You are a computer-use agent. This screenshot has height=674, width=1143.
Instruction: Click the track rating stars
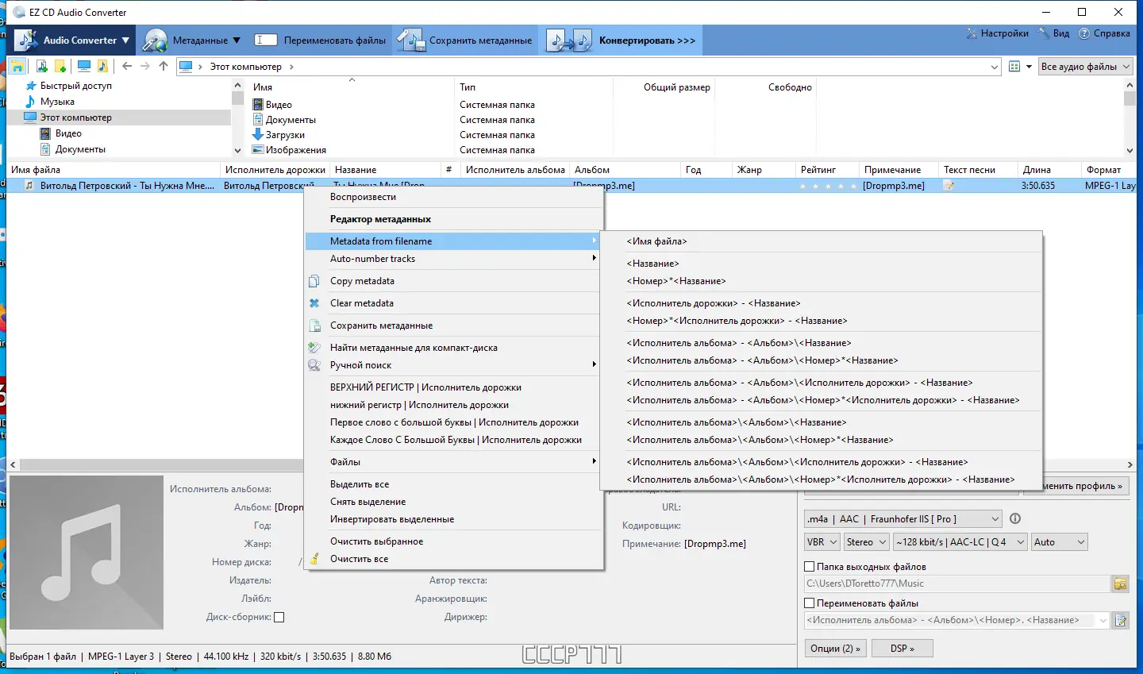[828, 186]
